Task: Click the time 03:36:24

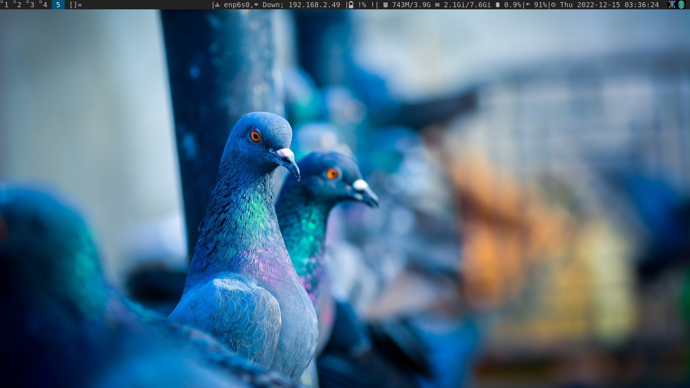Action: pos(642,5)
